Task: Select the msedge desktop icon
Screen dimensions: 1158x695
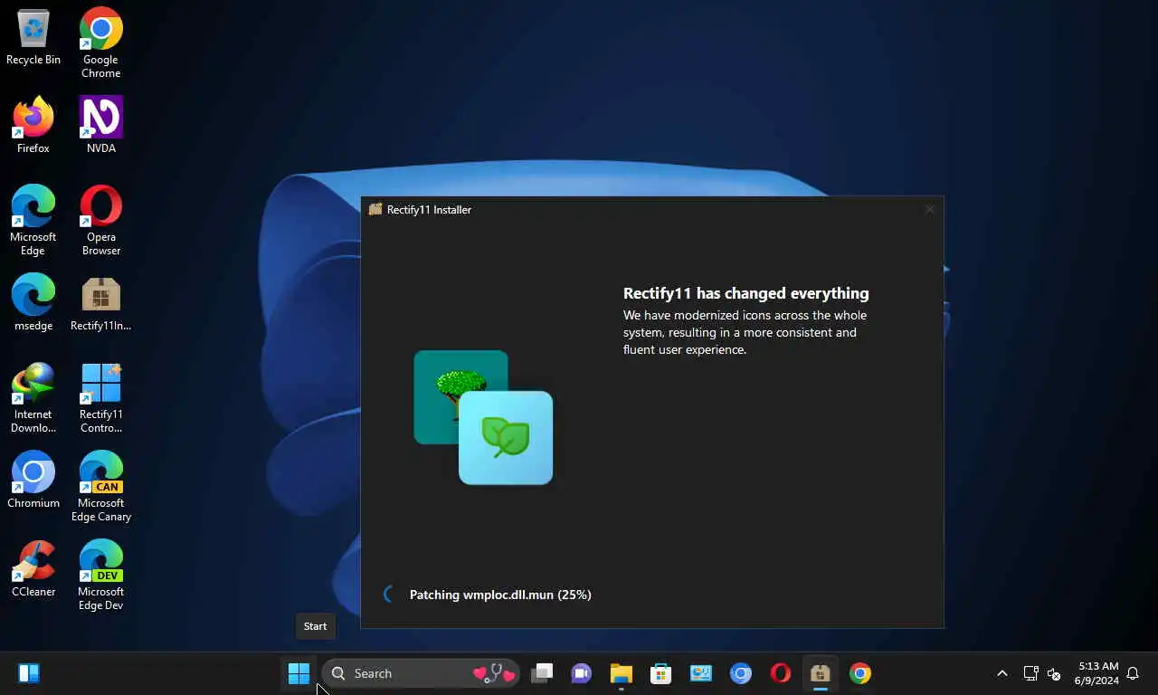Action: tap(33, 303)
